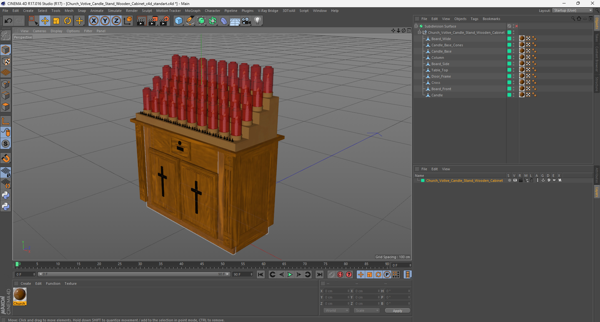Switch to Polygons mode
Image resolution: width=600 pixels, height=322 pixels.
pyautogui.click(x=6, y=107)
